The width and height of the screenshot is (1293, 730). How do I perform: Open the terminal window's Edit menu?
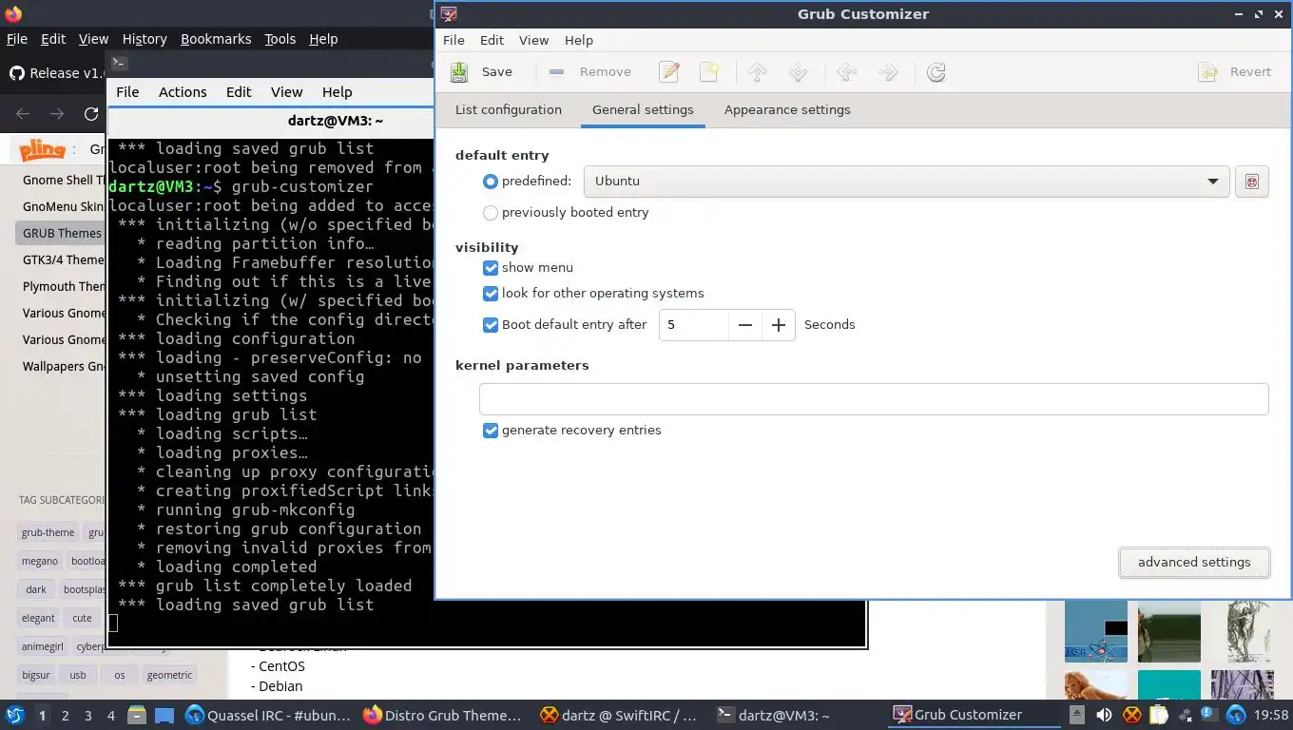(239, 92)
